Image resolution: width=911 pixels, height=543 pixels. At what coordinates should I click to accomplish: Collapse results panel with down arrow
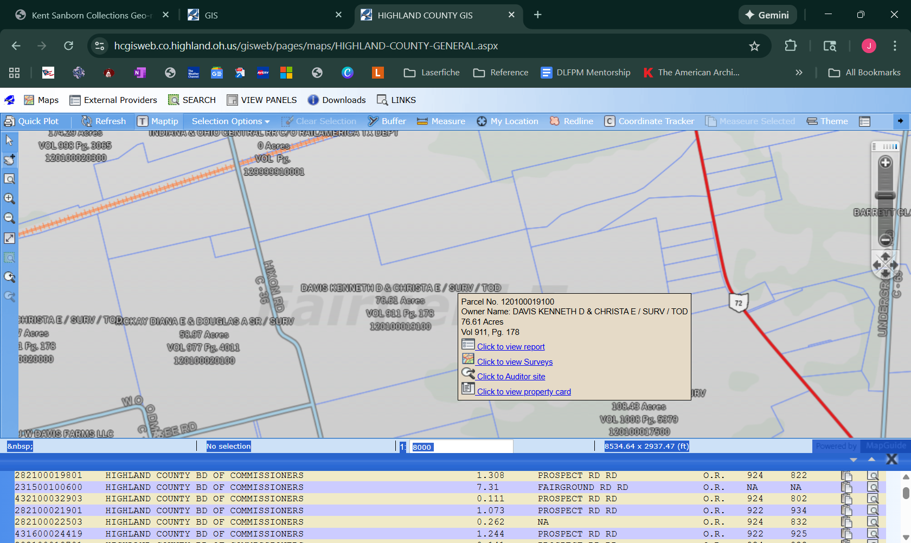click(854, 460)
